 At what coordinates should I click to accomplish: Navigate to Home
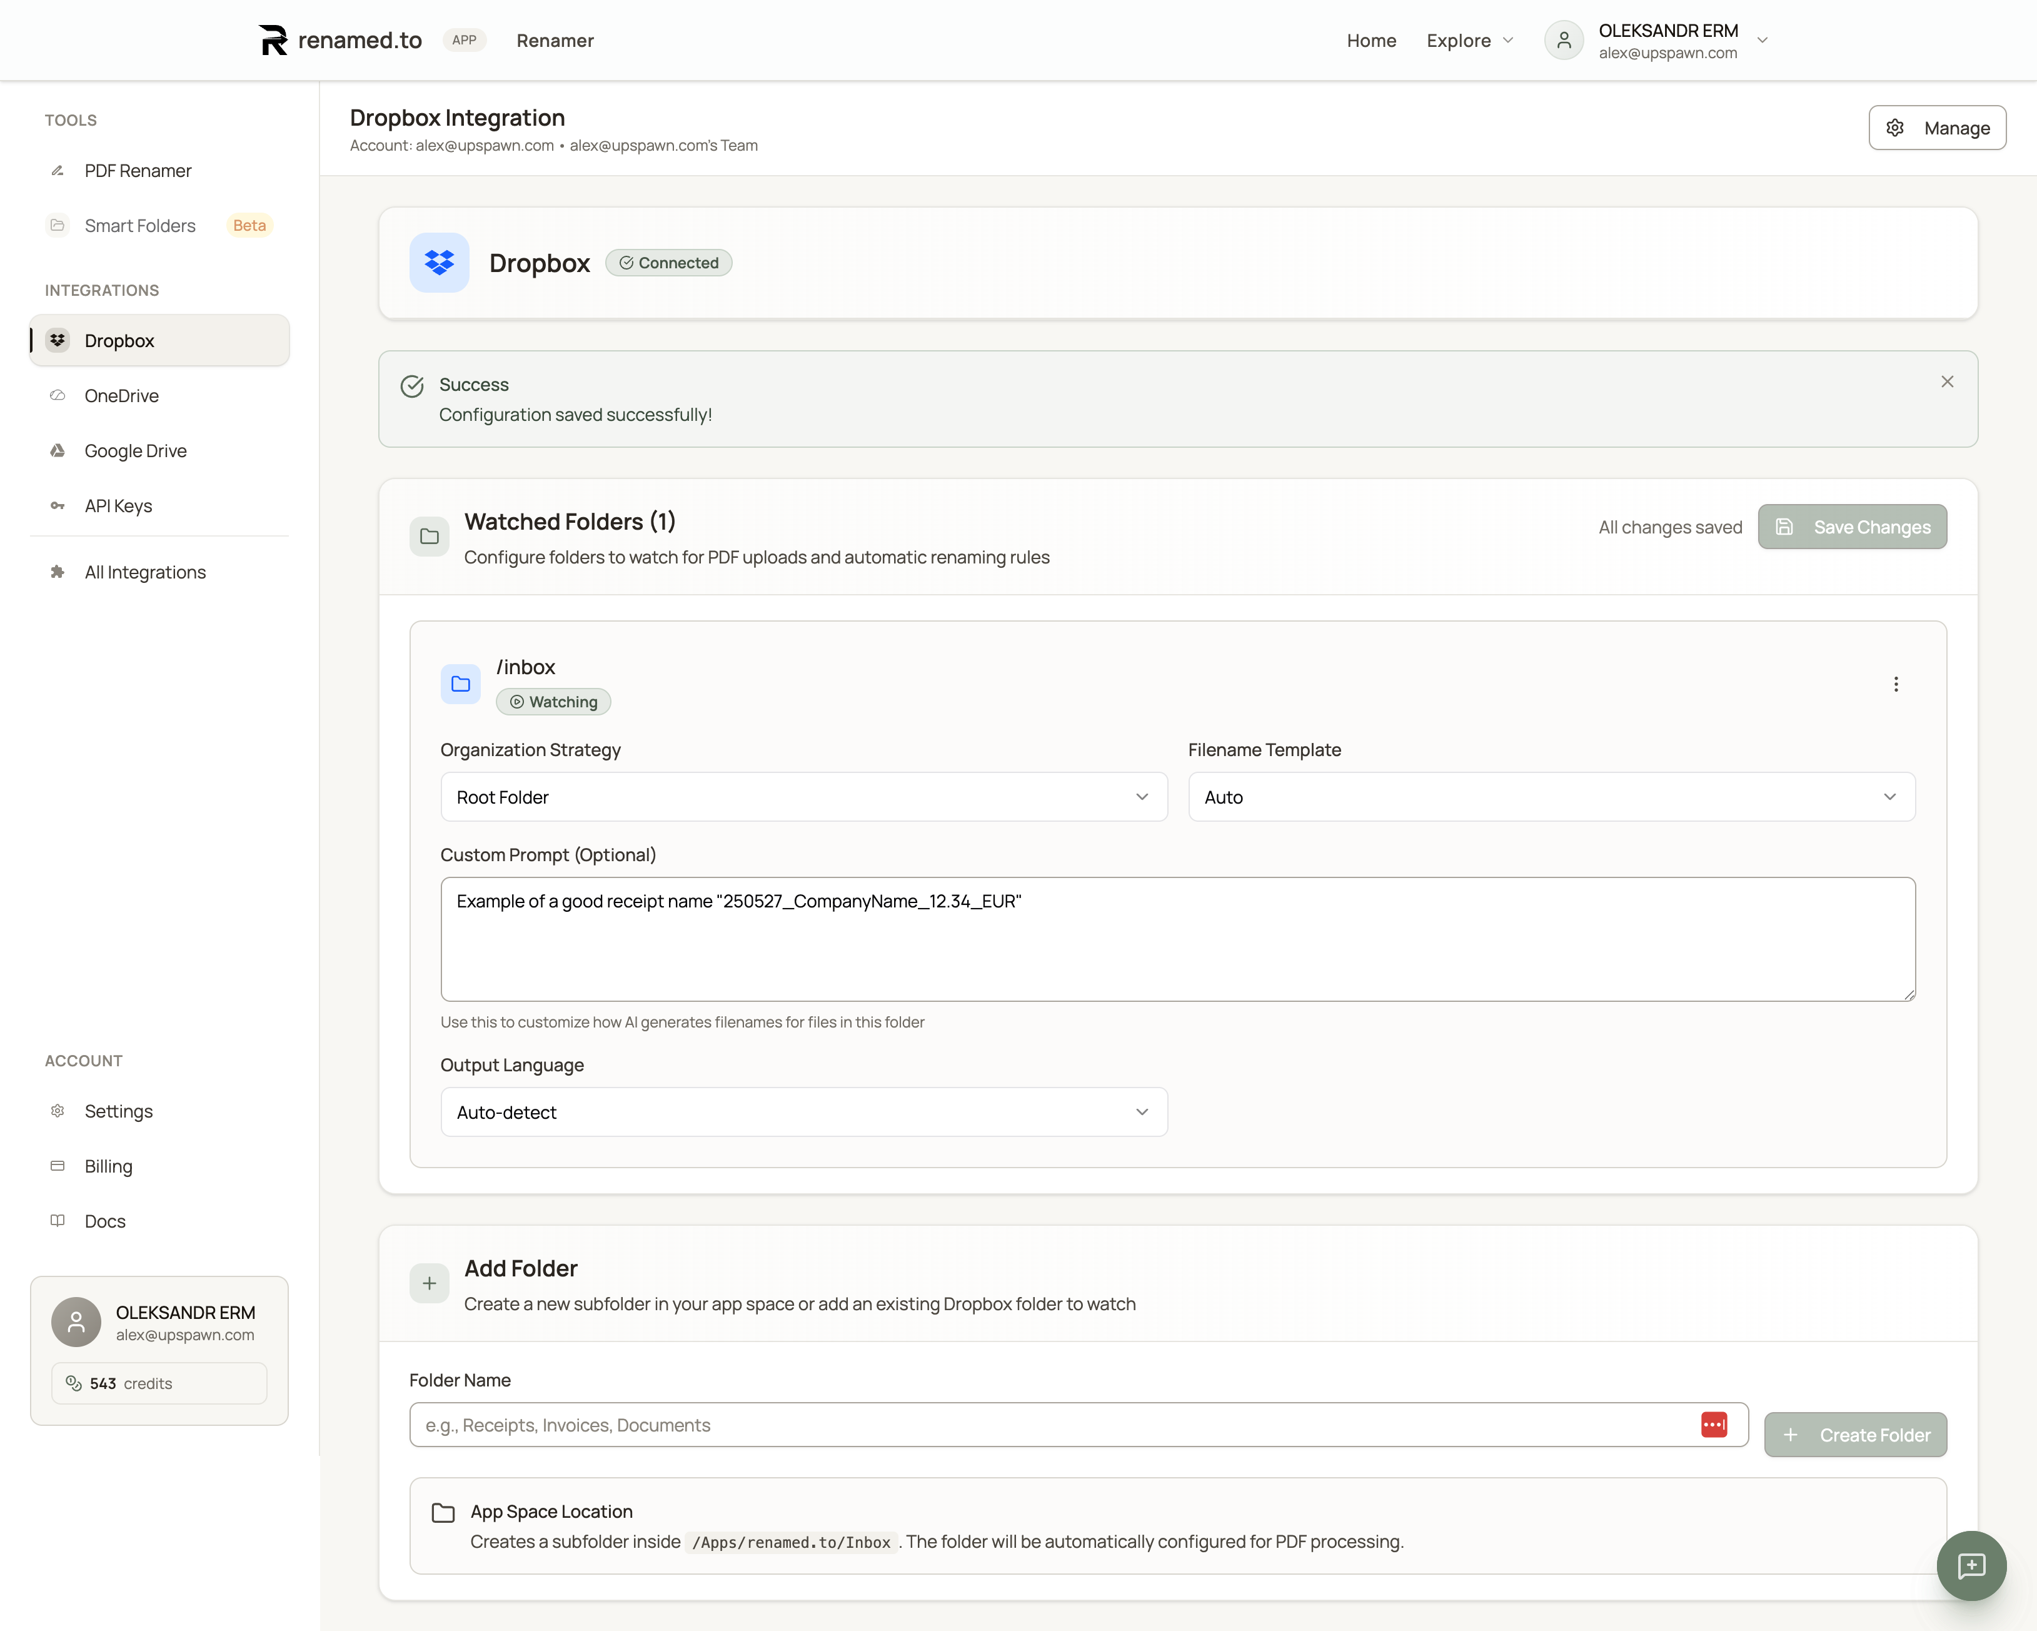(1371, 41)
